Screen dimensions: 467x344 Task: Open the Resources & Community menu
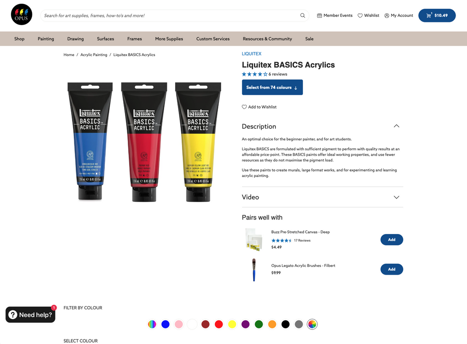[267, 39]
